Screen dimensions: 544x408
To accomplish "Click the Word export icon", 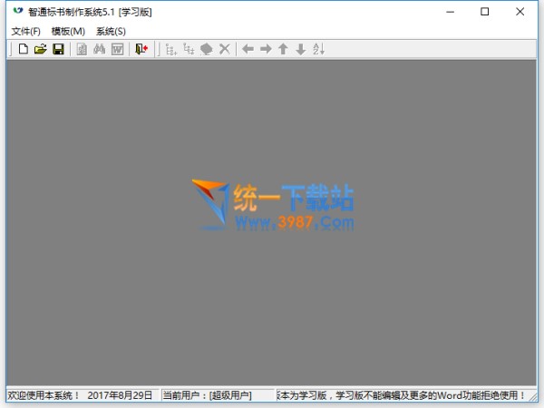I will click(x=118, y=49).
